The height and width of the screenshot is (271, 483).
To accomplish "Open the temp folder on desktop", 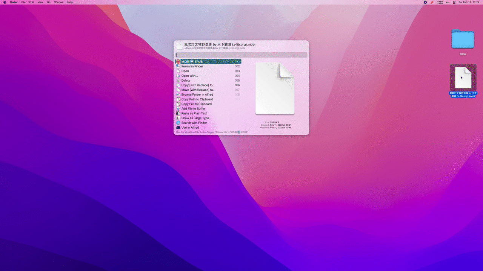I will [463, 40].
